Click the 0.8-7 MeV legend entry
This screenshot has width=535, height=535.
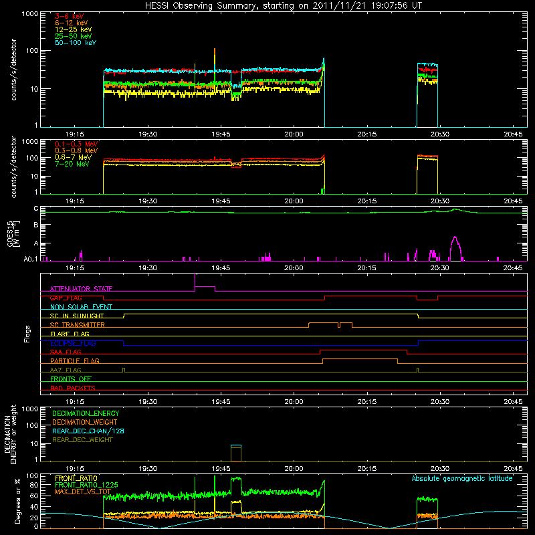(x=73, y=157)
